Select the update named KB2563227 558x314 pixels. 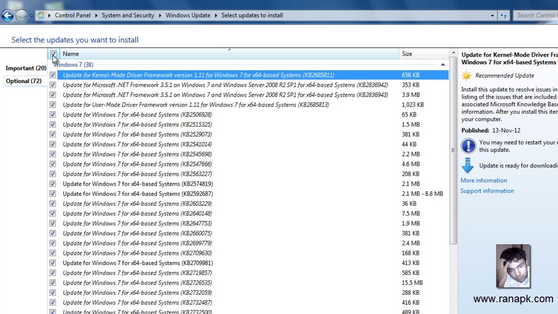(137, 174)
